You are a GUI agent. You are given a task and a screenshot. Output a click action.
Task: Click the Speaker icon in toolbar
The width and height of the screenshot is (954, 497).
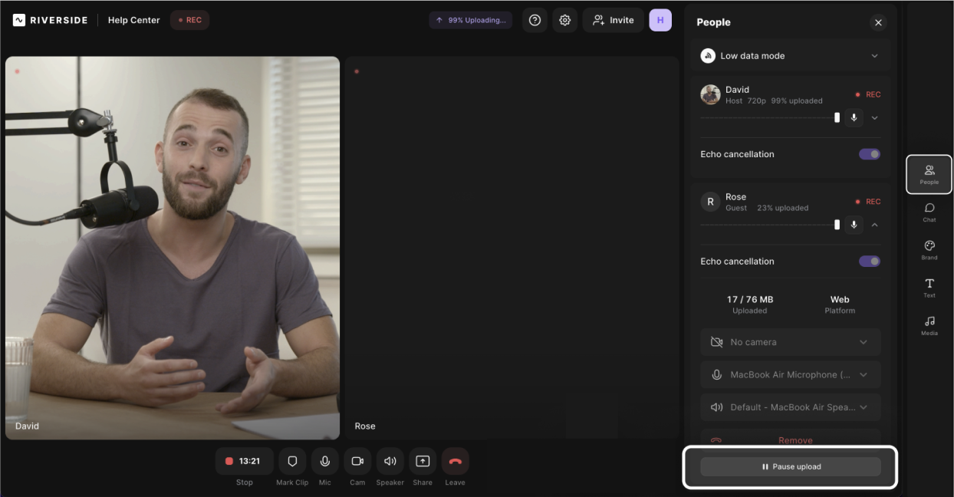(390, 462)
